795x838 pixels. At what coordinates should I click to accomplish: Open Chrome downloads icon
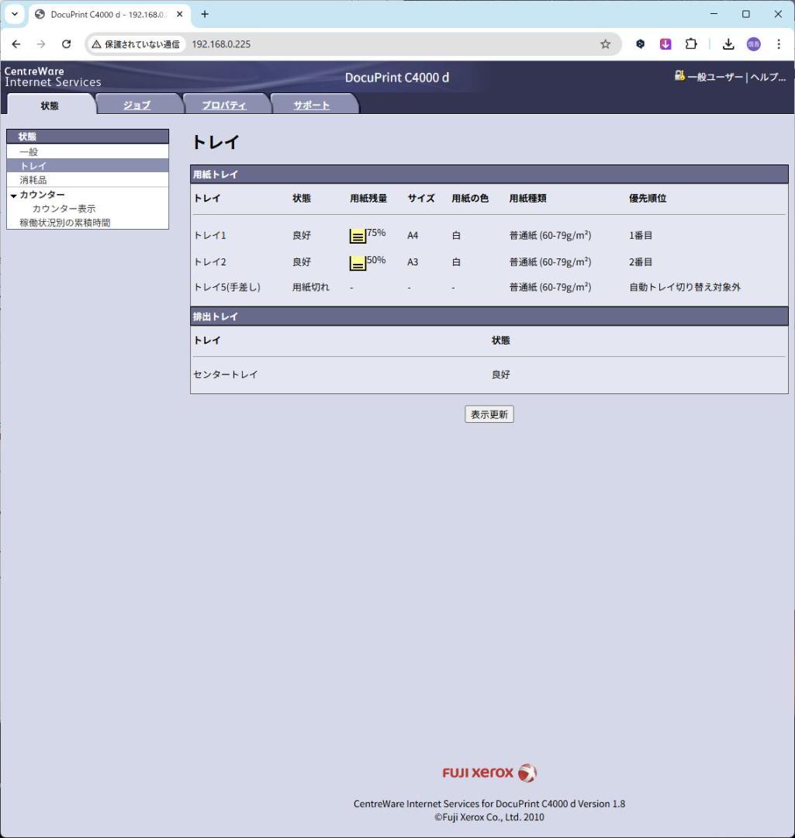728,44
